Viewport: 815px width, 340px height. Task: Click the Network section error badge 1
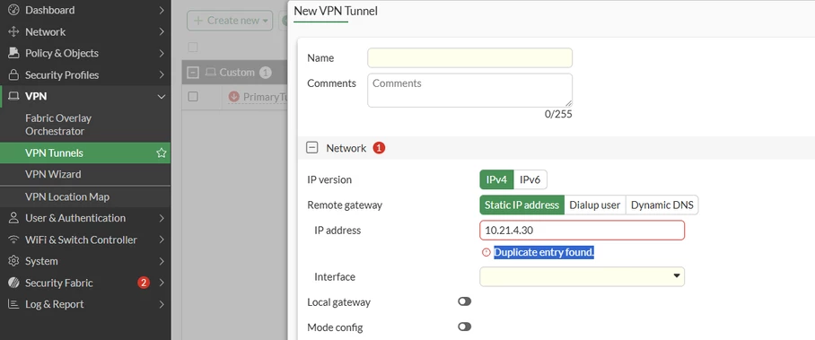379,148
